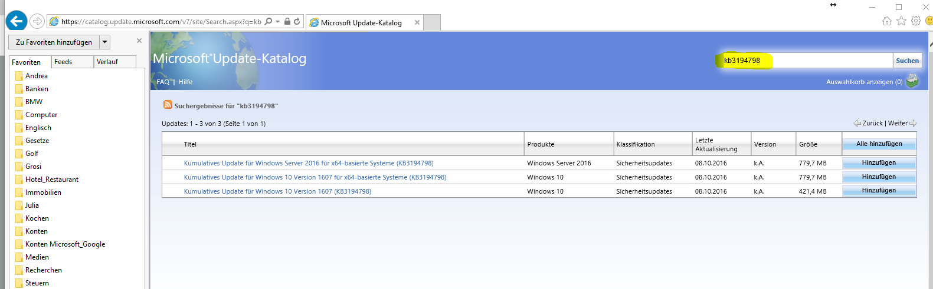Click the basket icon beside Auswahlkorb anzeigen
The image size is (933, 289).
[912, 81]
